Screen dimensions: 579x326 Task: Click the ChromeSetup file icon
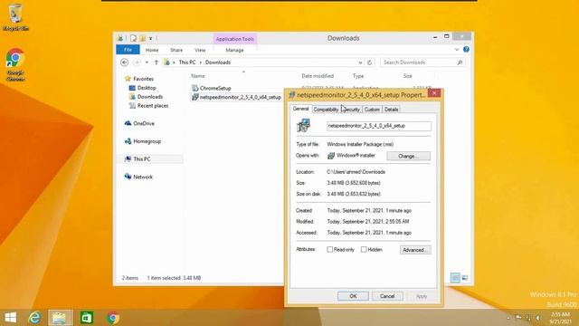[195, 88]
